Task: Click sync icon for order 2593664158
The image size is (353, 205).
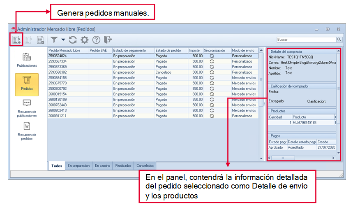Action: tap(212, 77)
